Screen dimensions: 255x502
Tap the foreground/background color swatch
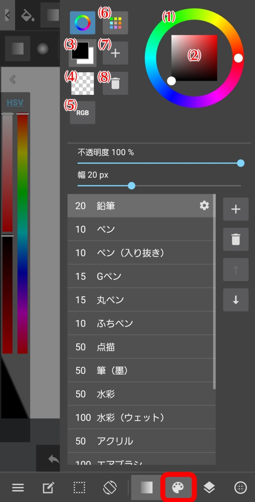point(83,53)
